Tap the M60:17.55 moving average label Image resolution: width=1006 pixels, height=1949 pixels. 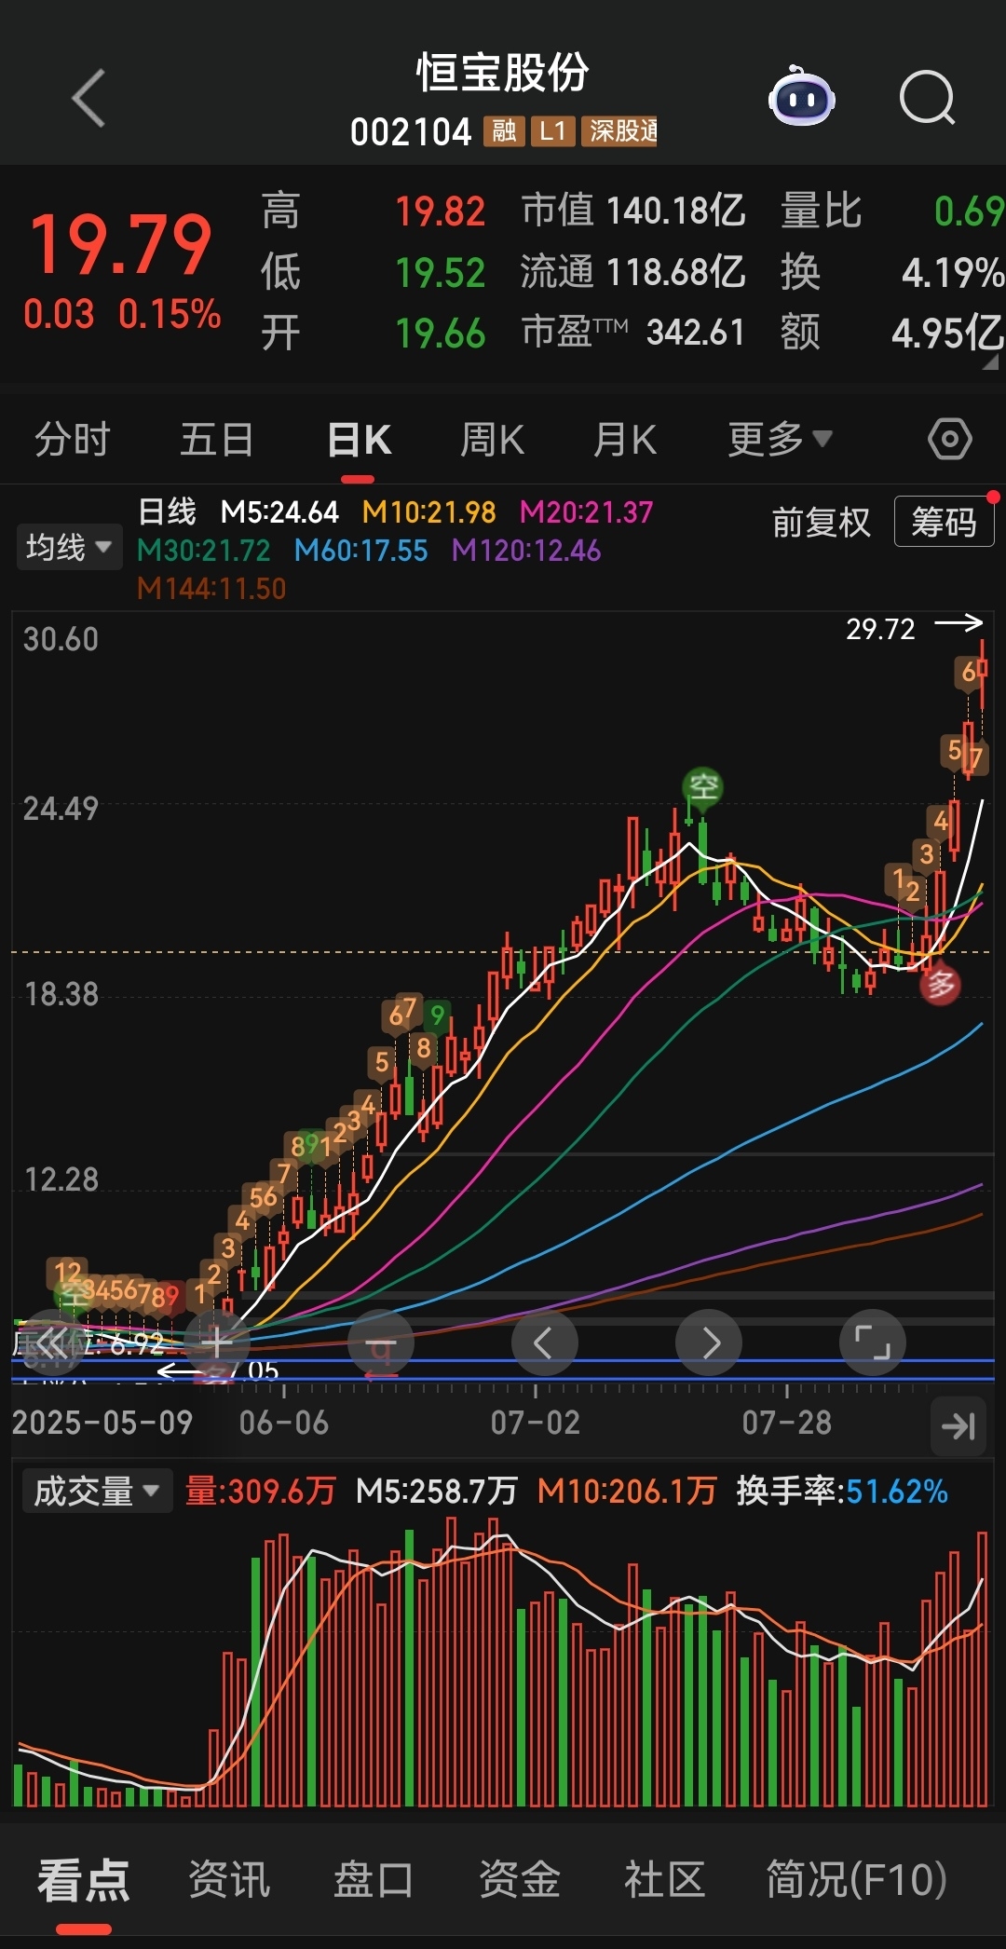coord(360,551)
